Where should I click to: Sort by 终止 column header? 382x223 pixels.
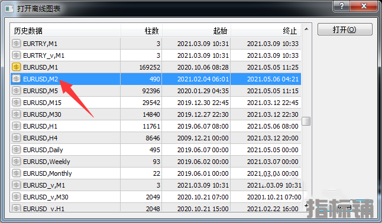(x=266, y=31)
